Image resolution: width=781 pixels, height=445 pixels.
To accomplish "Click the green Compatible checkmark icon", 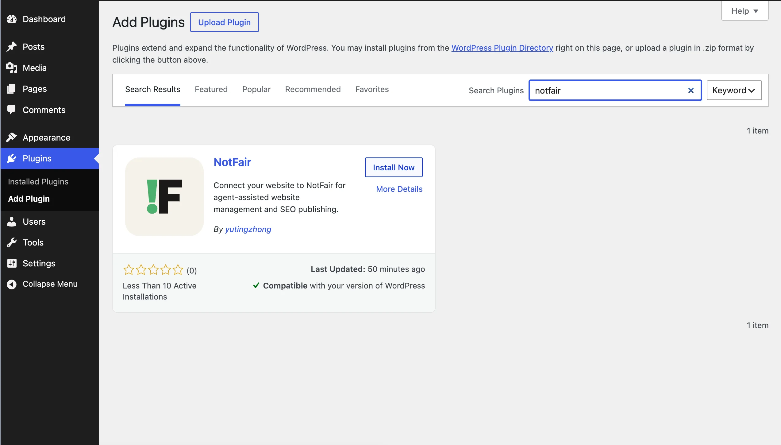I will [x=256, y=285].
